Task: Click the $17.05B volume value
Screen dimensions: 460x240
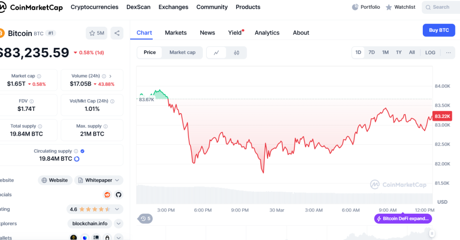Action: point(80,84)
